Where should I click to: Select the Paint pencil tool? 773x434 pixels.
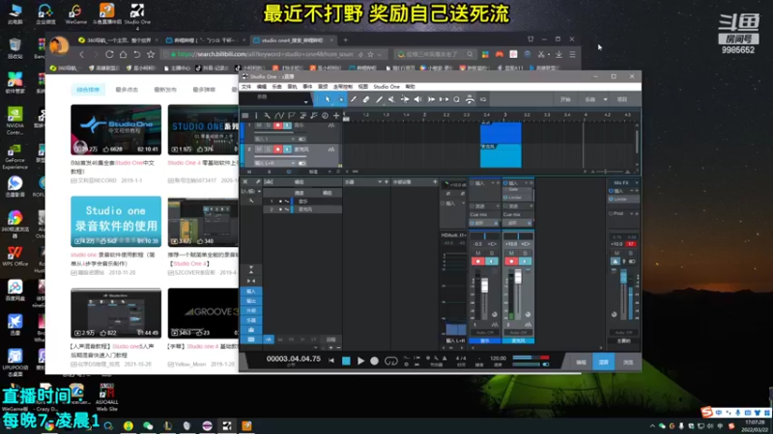pos(379,99)
